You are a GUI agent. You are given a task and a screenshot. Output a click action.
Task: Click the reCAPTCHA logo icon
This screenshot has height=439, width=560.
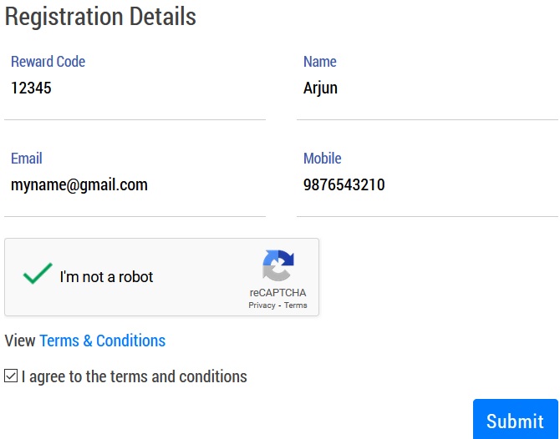(277, 266)
